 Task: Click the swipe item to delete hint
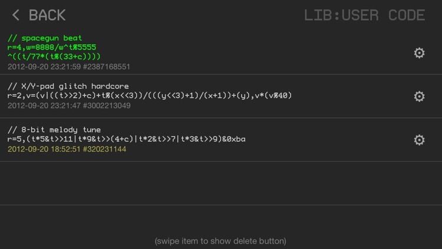point(220,241)
